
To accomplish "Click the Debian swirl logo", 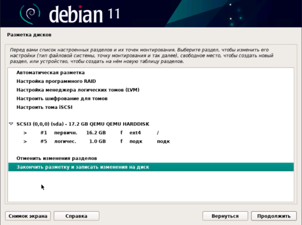I will click(30, 14).
